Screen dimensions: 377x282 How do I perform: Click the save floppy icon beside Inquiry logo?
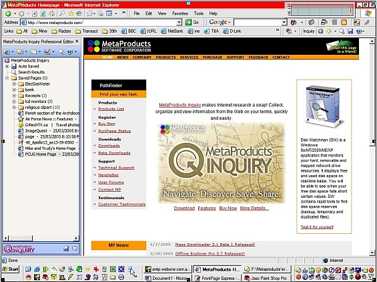66,249
